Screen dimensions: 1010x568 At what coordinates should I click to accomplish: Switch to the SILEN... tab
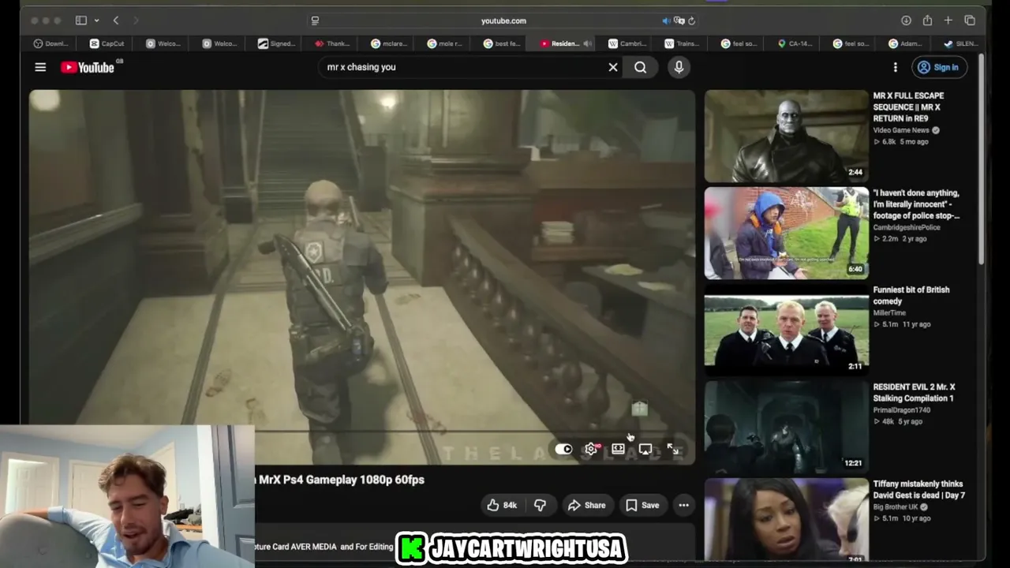pyautogui.click(x=960, y=43)
